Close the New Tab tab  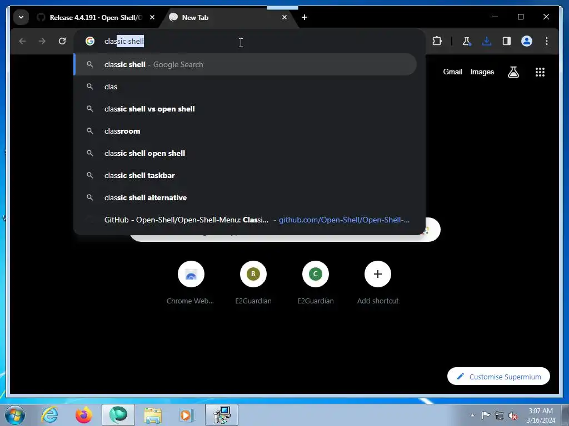coord(284,17)
